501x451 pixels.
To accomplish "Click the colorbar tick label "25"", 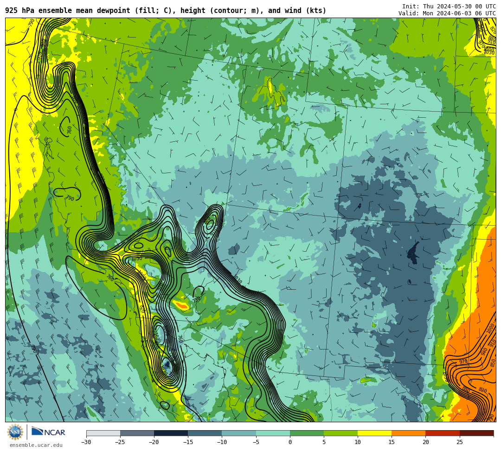I will pyautogui.click(x=460, y=442).
